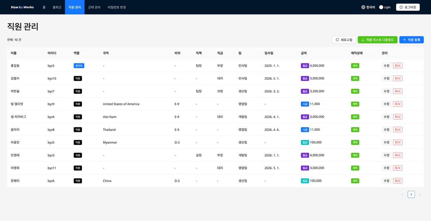Open 비밀번호 변경 page

117,7
